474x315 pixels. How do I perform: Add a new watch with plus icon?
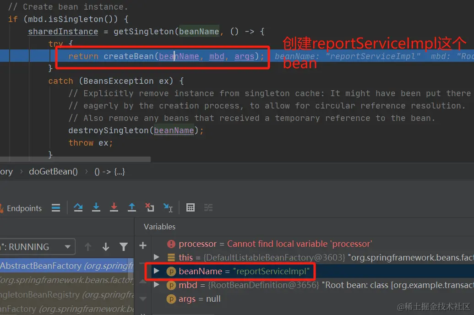(x=143, y=245)
